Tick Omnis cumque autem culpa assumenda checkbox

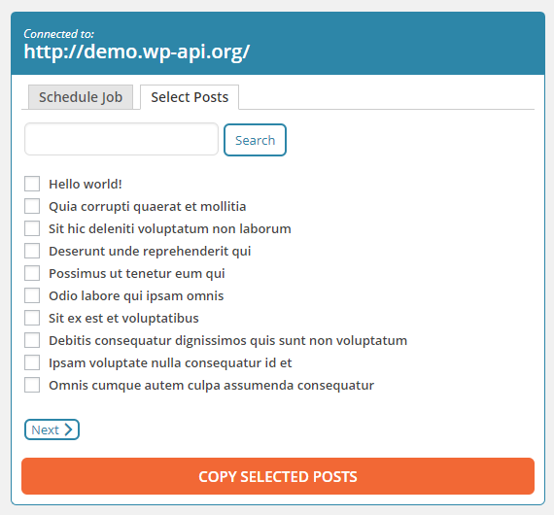32,385
